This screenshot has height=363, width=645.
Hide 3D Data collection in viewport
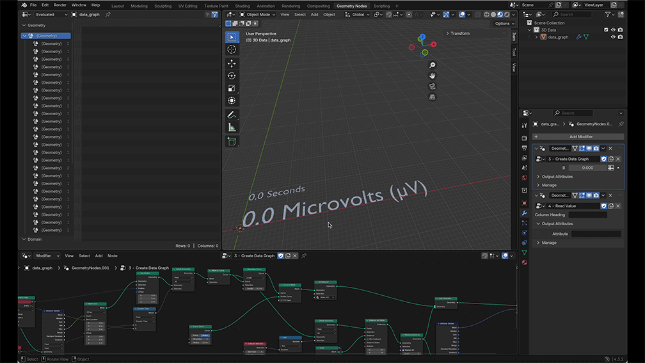613,30
